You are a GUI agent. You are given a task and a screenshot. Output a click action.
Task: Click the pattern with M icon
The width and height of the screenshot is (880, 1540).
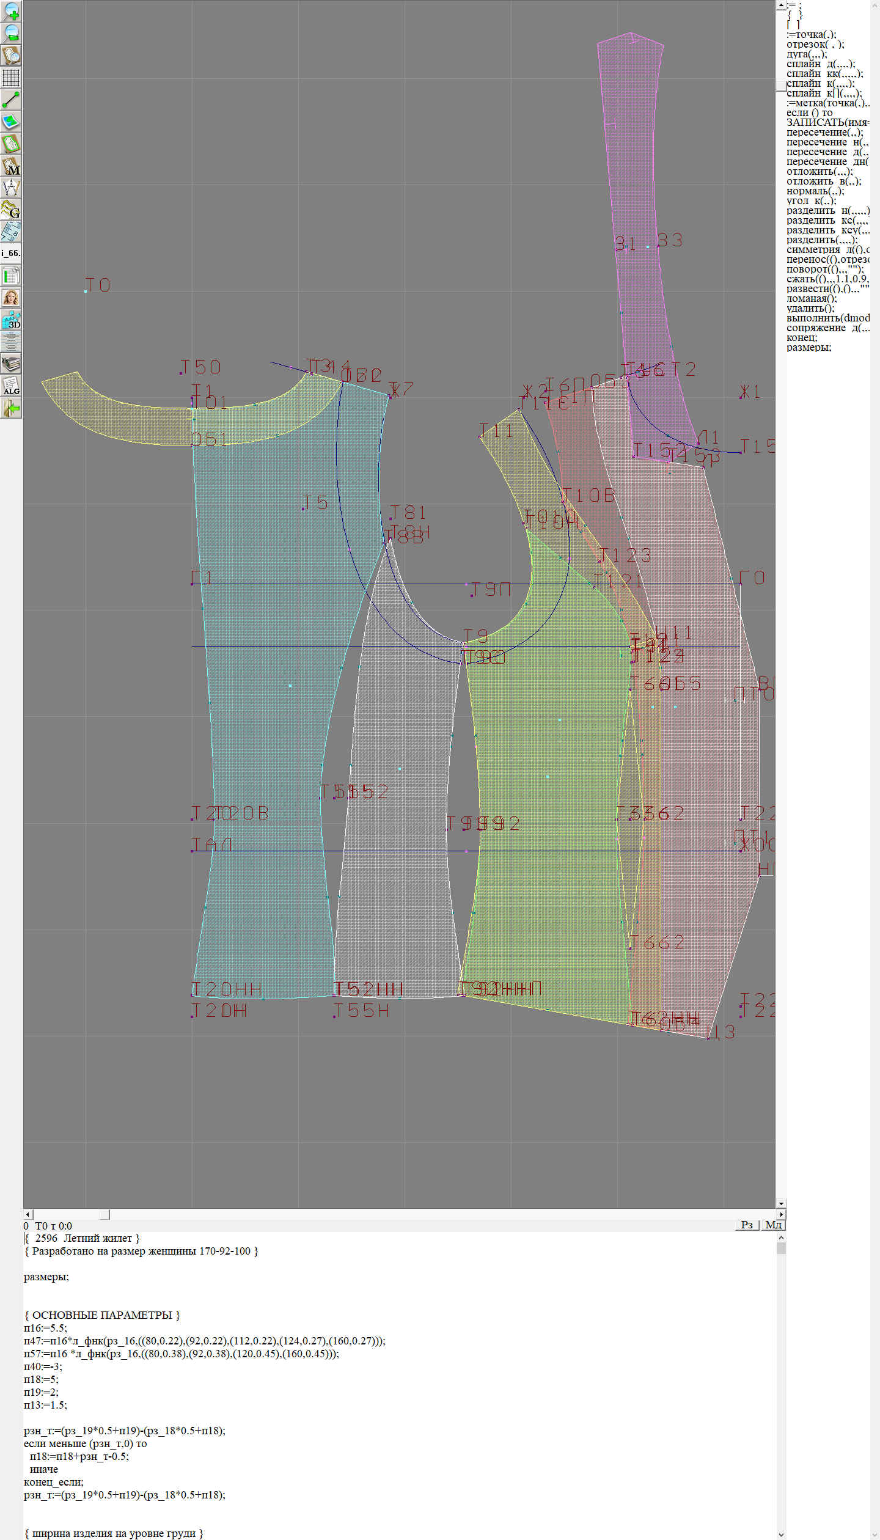coord(11,166)
